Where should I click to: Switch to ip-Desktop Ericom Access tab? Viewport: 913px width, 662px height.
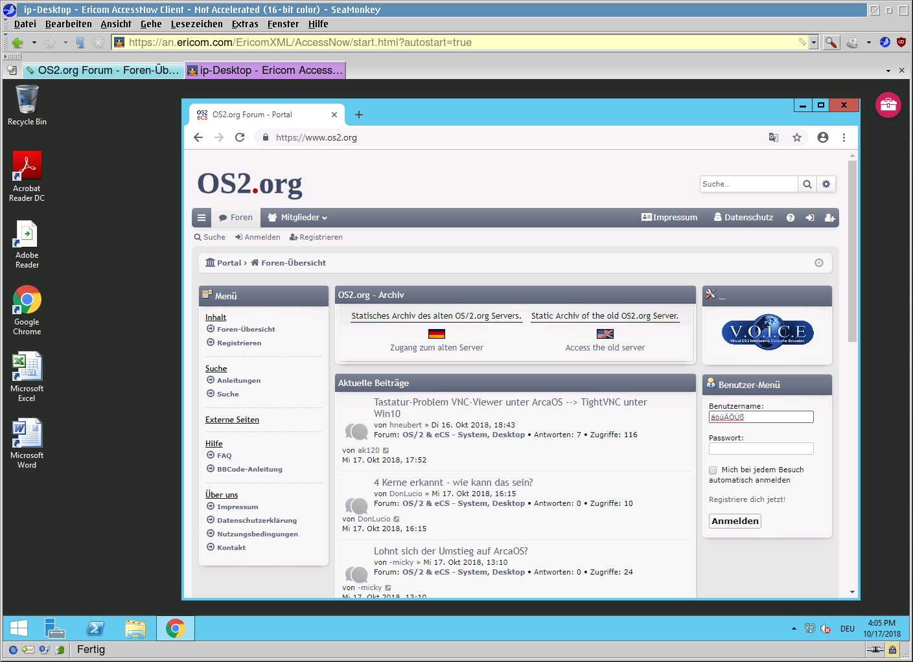tap(265, 70)
